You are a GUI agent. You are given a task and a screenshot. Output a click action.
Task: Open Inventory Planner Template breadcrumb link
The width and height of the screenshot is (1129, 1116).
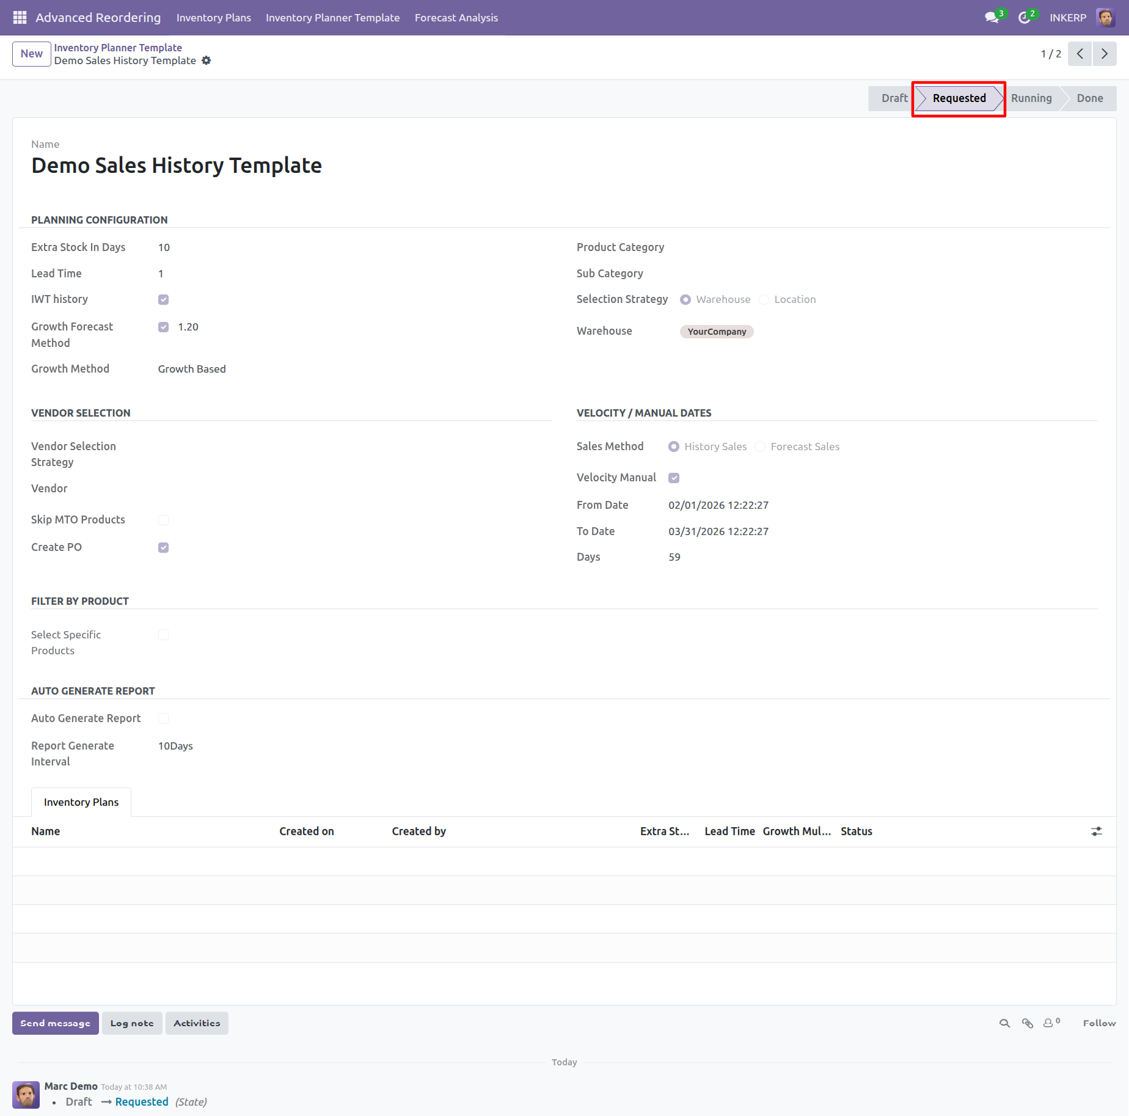point(118,48)
